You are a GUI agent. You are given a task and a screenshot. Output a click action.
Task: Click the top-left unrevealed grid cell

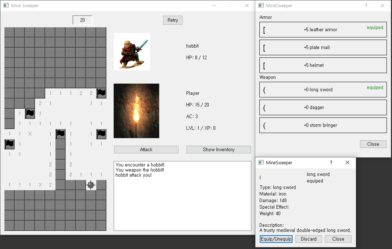(9, 32)
